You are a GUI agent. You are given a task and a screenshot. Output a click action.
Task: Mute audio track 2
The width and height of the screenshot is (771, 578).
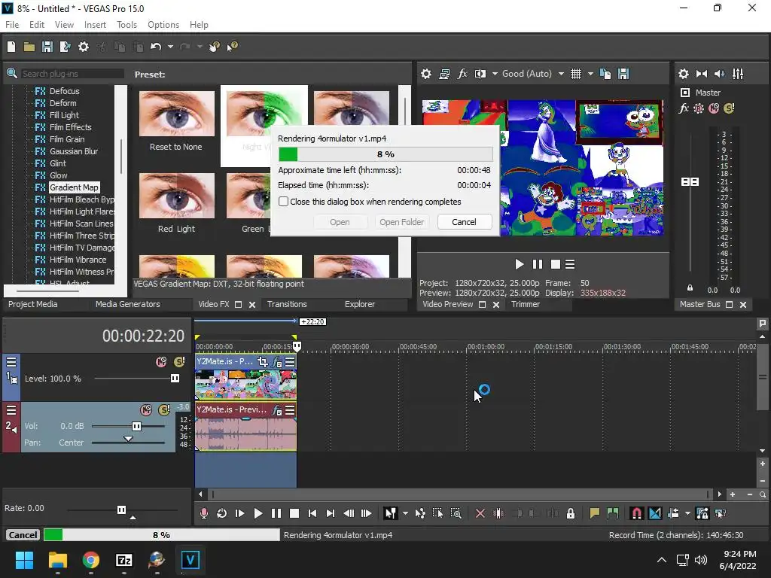coord(146,410)
